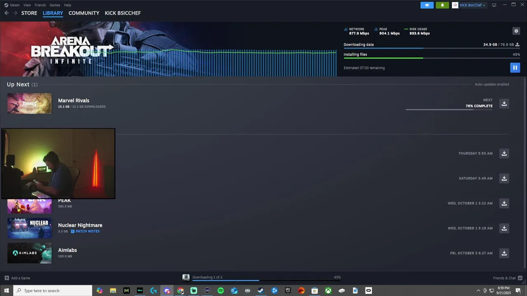Click the Installing files progress bar

[x=432, y=58]
